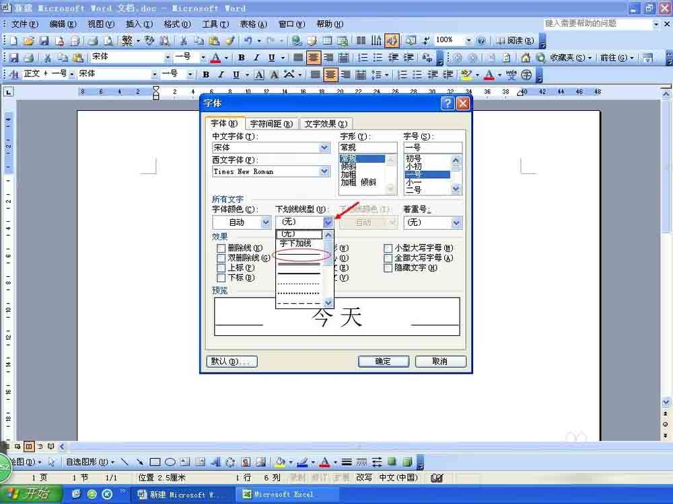The image size is (673, 504).
Task: Enable the 删除线 strikethrough checkbox
Action: 221,248
